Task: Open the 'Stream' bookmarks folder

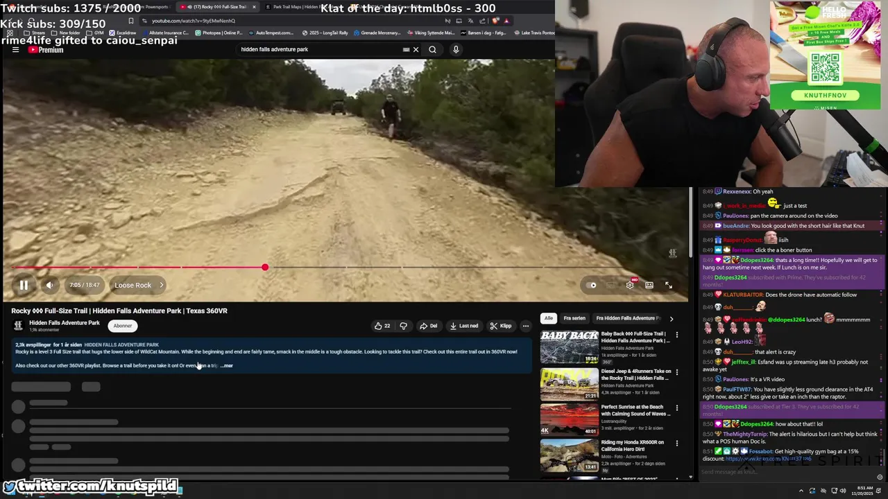Action: point(35,33)
